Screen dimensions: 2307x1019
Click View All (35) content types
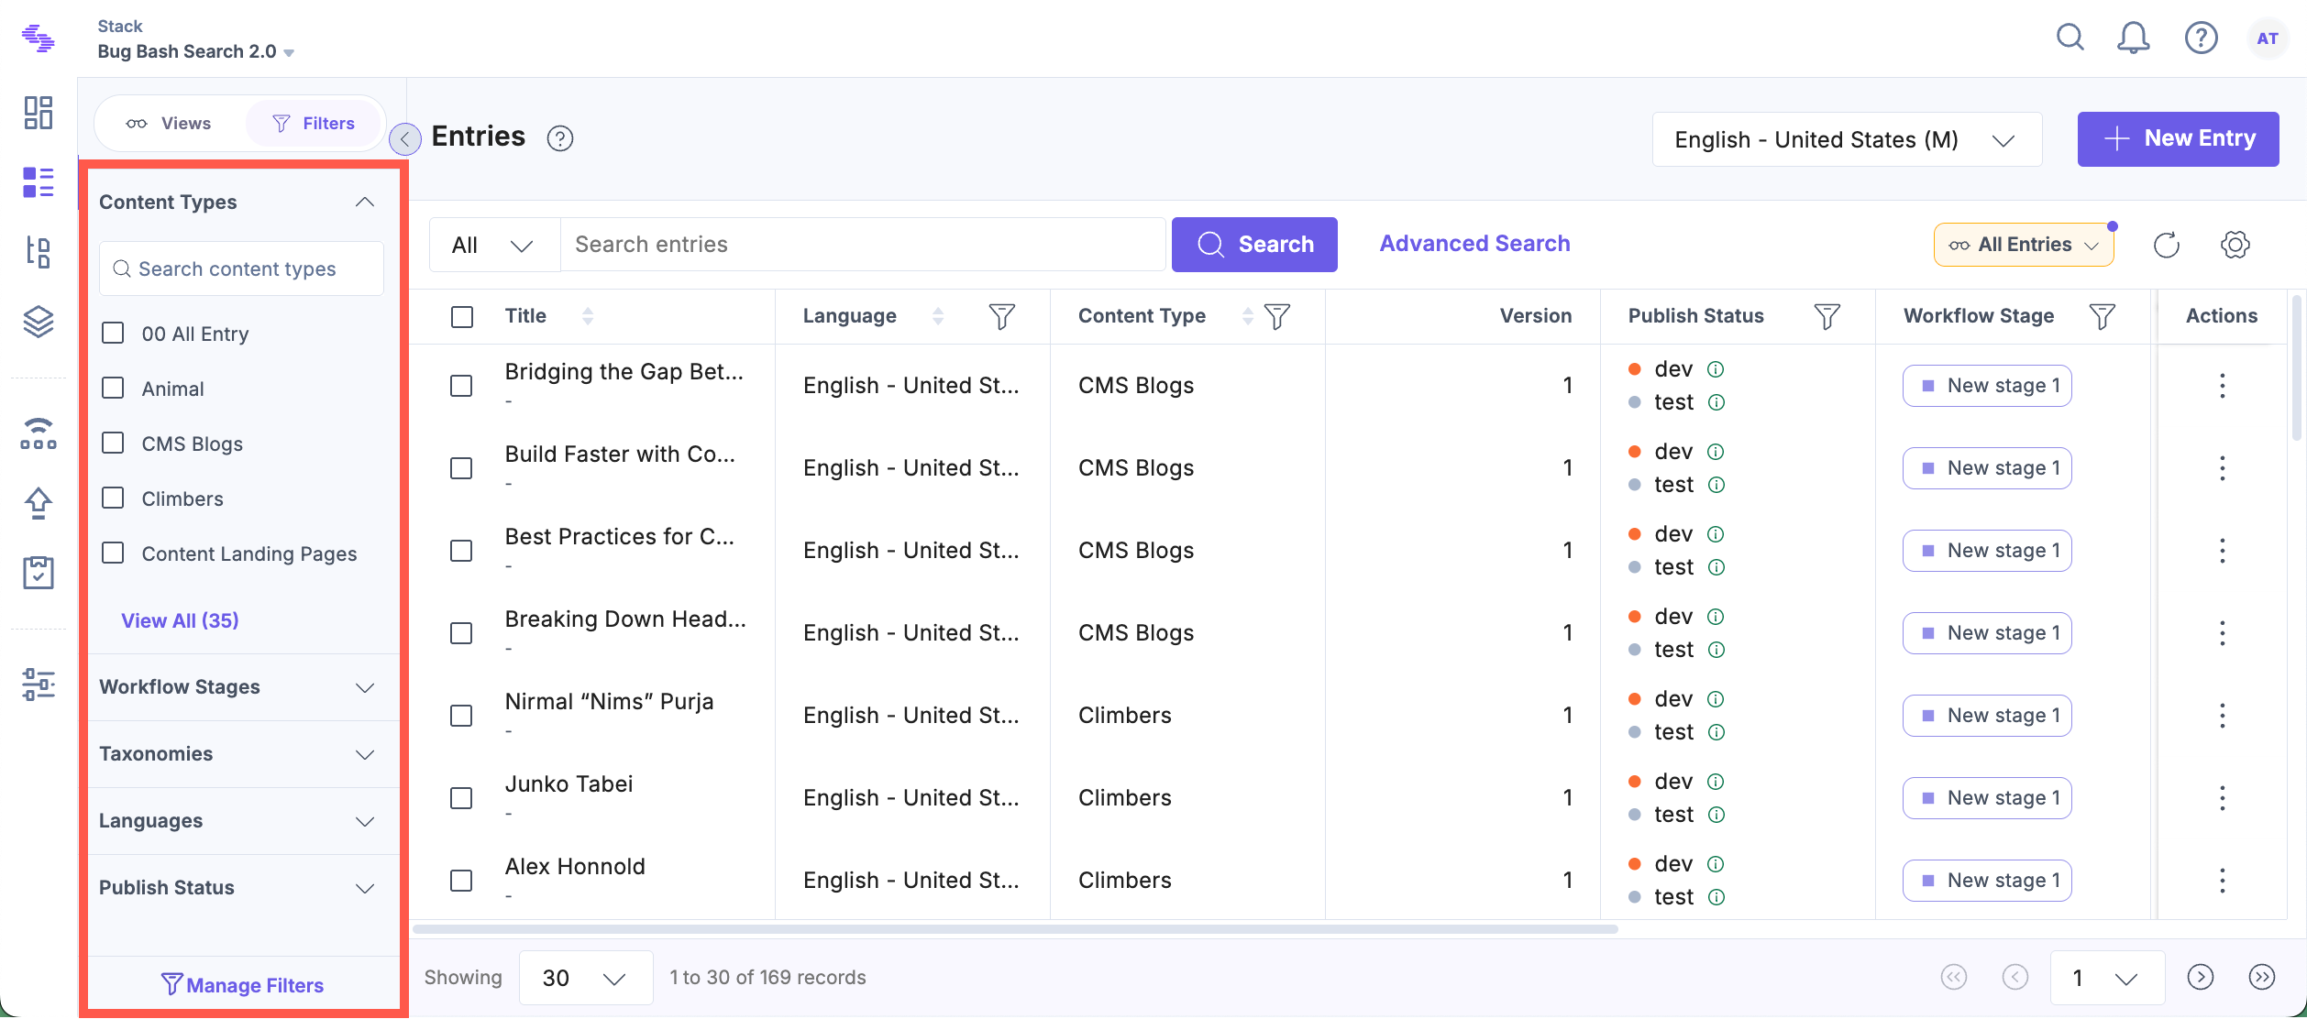[x=180, y=620]
